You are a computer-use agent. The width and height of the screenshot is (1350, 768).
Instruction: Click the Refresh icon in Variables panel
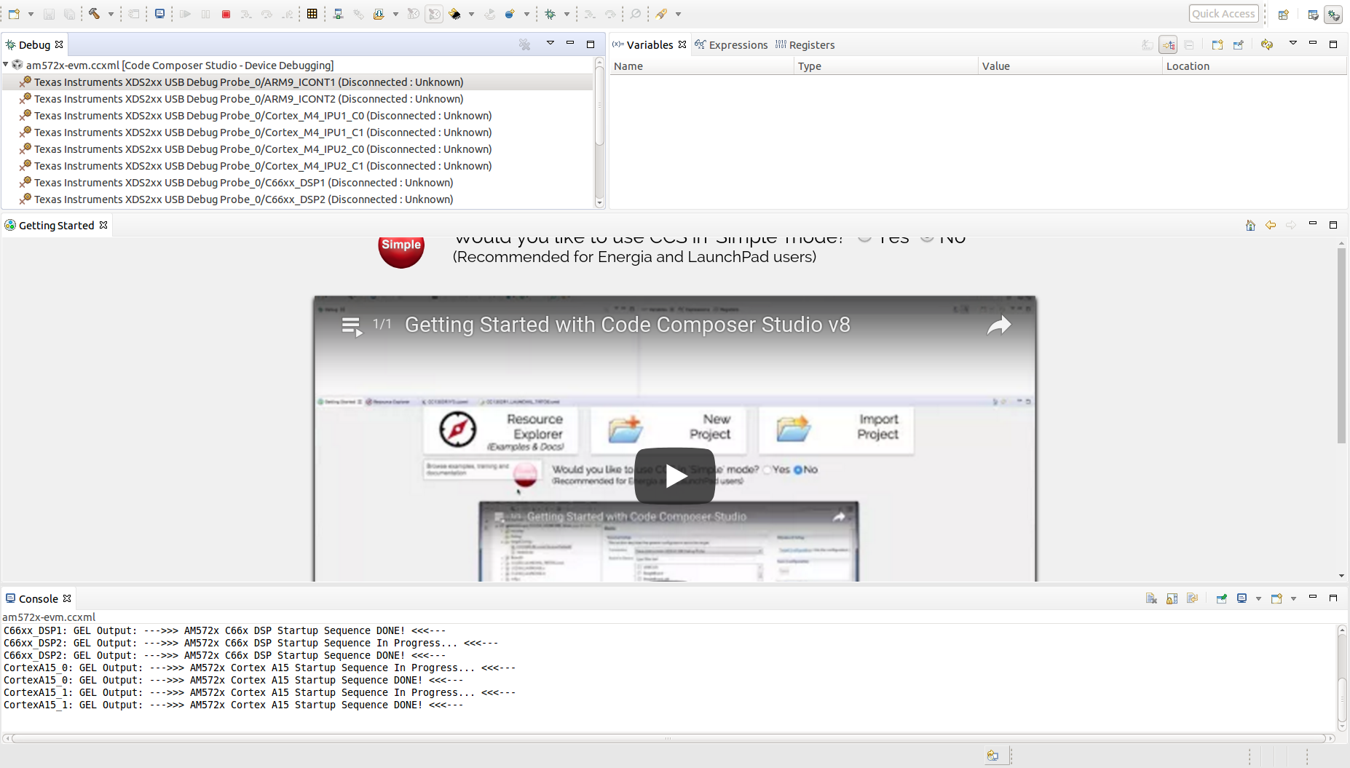[1266, 45]
